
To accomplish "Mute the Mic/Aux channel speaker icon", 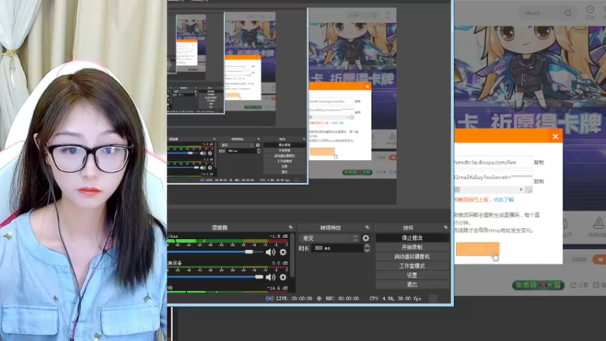I will tap(270, 252).
